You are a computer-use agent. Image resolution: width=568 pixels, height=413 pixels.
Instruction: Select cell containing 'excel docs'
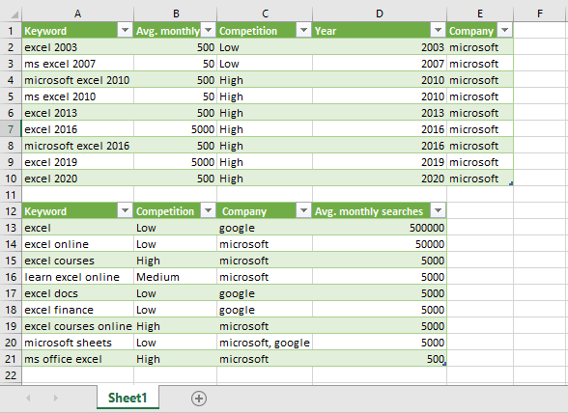coord(77,293)
